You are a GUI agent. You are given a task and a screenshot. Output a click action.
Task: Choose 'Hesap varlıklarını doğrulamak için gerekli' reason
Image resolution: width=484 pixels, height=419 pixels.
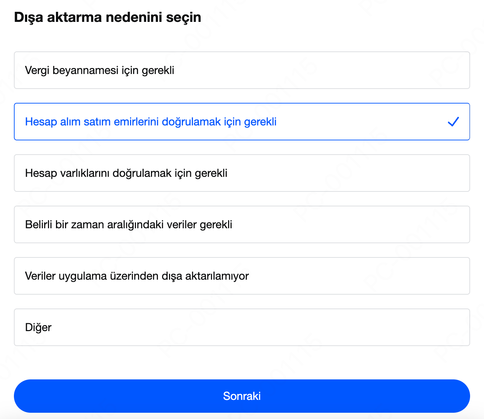[242, 173]
